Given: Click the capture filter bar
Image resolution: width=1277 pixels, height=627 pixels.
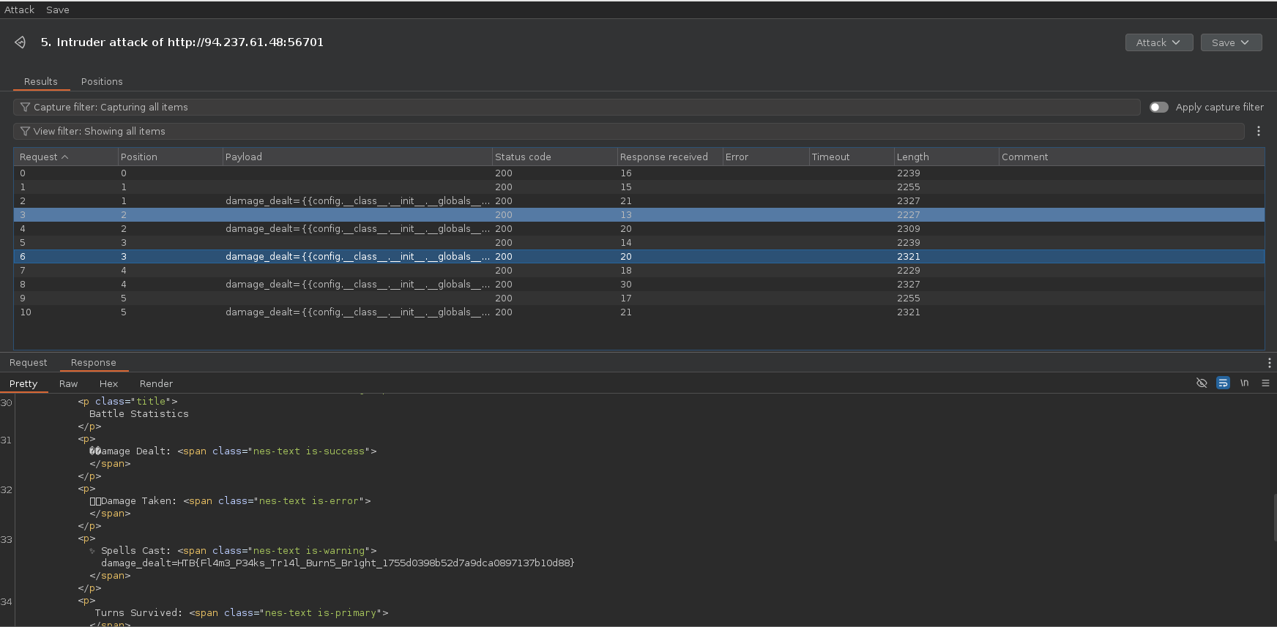Looking at the screenshot, I should (577, 107).
